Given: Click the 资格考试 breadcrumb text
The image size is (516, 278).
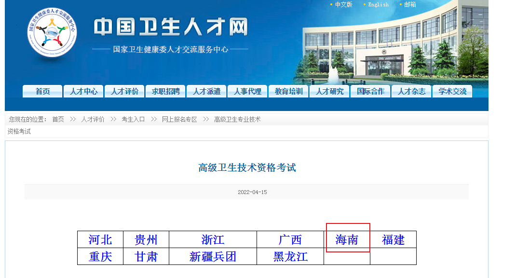Looking at the screenshot, I should click(x=19, y=131).
